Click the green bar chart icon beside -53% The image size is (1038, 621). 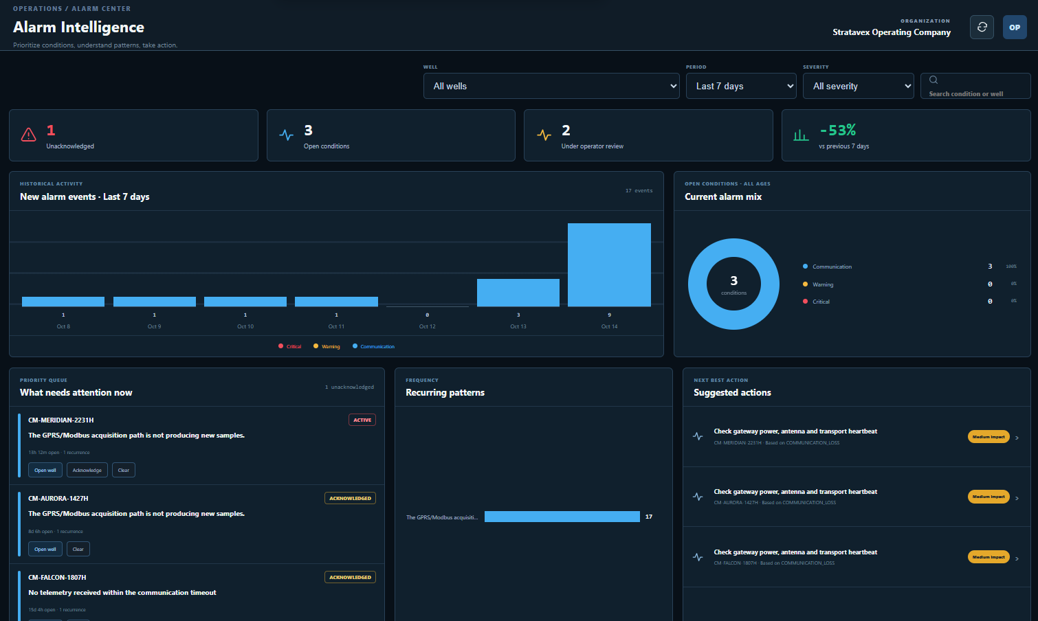point(801,135)
